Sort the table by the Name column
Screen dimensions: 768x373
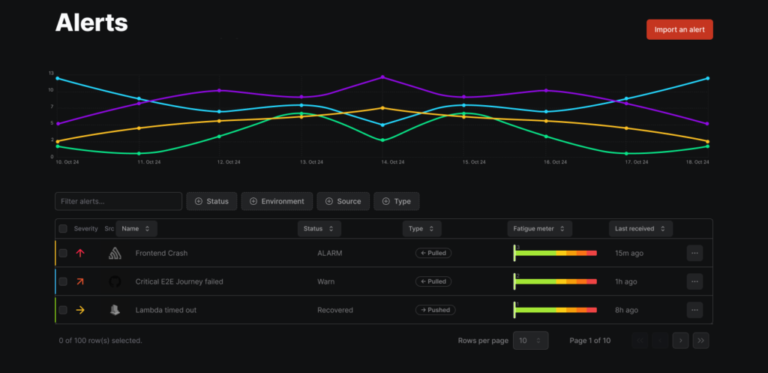tap(136, 228)
